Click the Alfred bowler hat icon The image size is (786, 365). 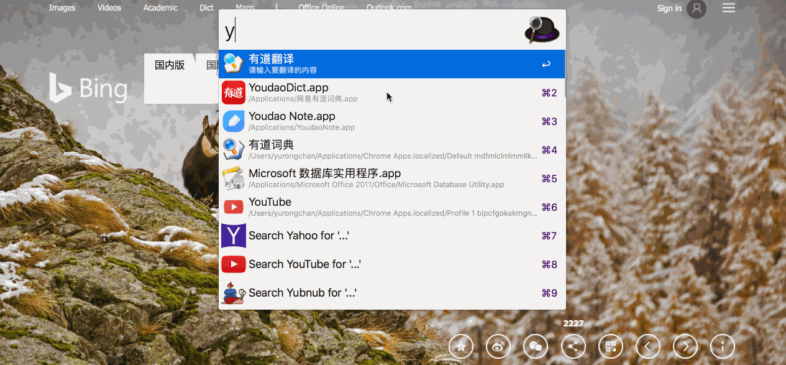point(542,30)
